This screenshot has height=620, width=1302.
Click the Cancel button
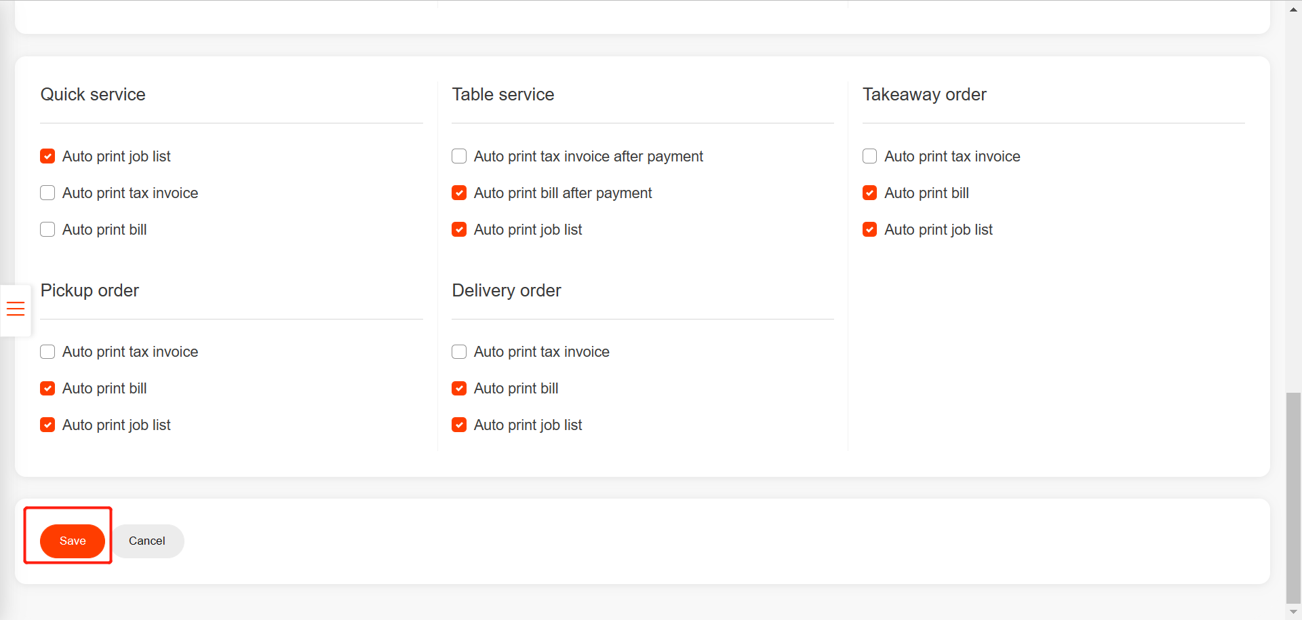coord(147,541)
